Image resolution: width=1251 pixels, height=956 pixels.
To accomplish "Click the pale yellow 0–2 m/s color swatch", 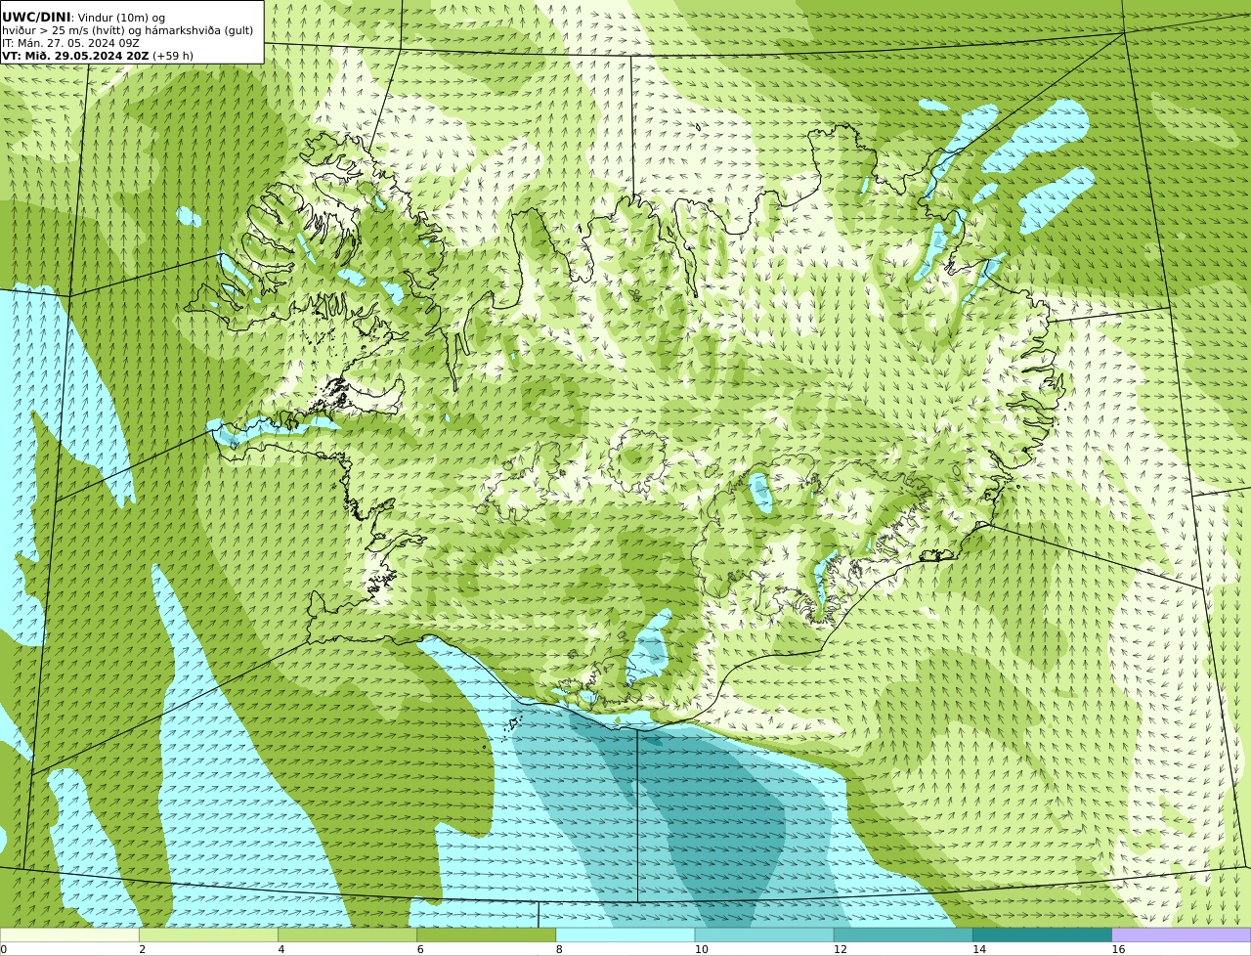I will (69, 935).
